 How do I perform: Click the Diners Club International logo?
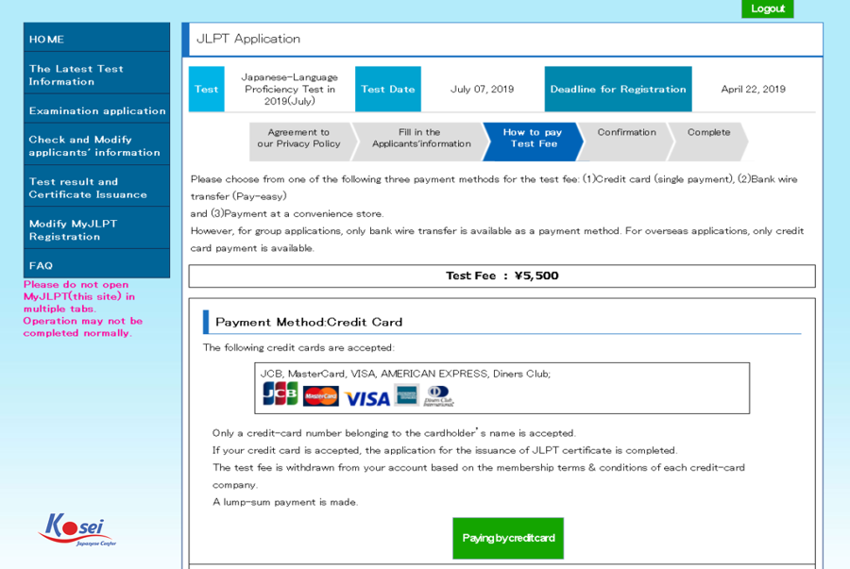pos(439,395)
